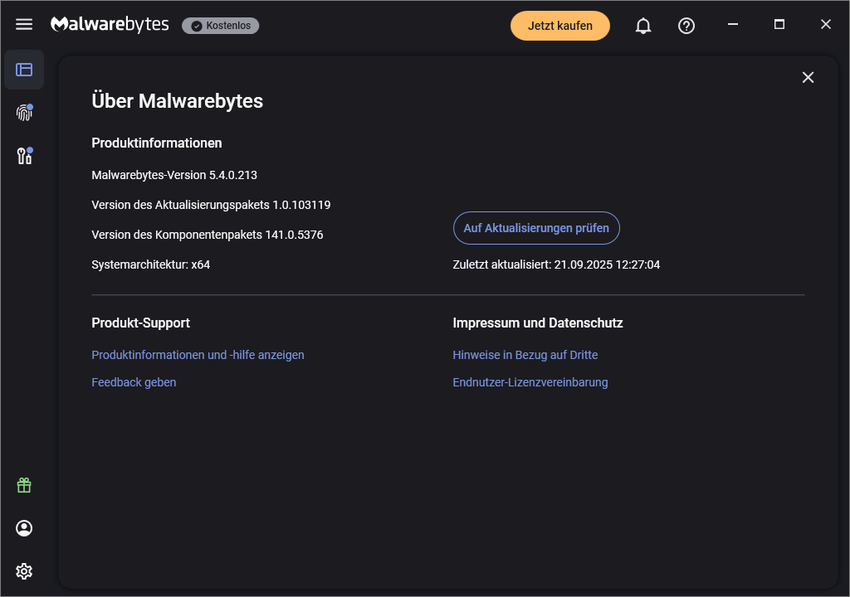Image resolution: width=850 pixels, height=597 pixels.
Task: Open the Endnutzer-Lizenzvereinbarung link
Action: (x=530, y=382)
